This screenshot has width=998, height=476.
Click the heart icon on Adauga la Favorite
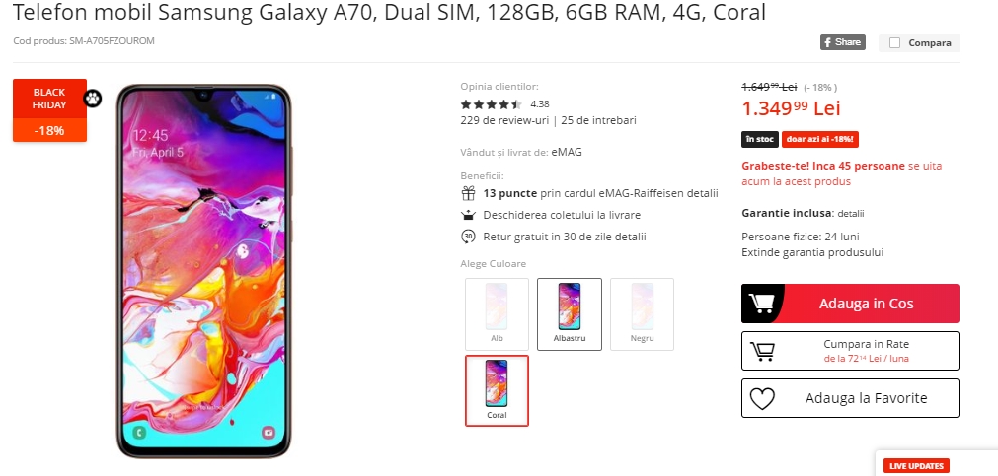(x=762, y=398)
